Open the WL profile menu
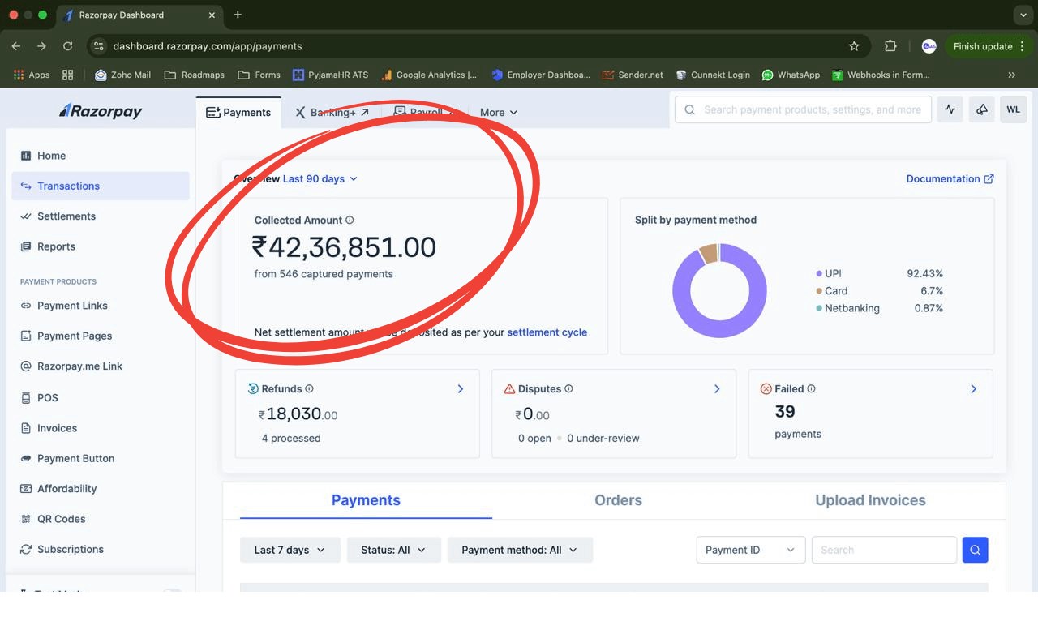 1014,109
